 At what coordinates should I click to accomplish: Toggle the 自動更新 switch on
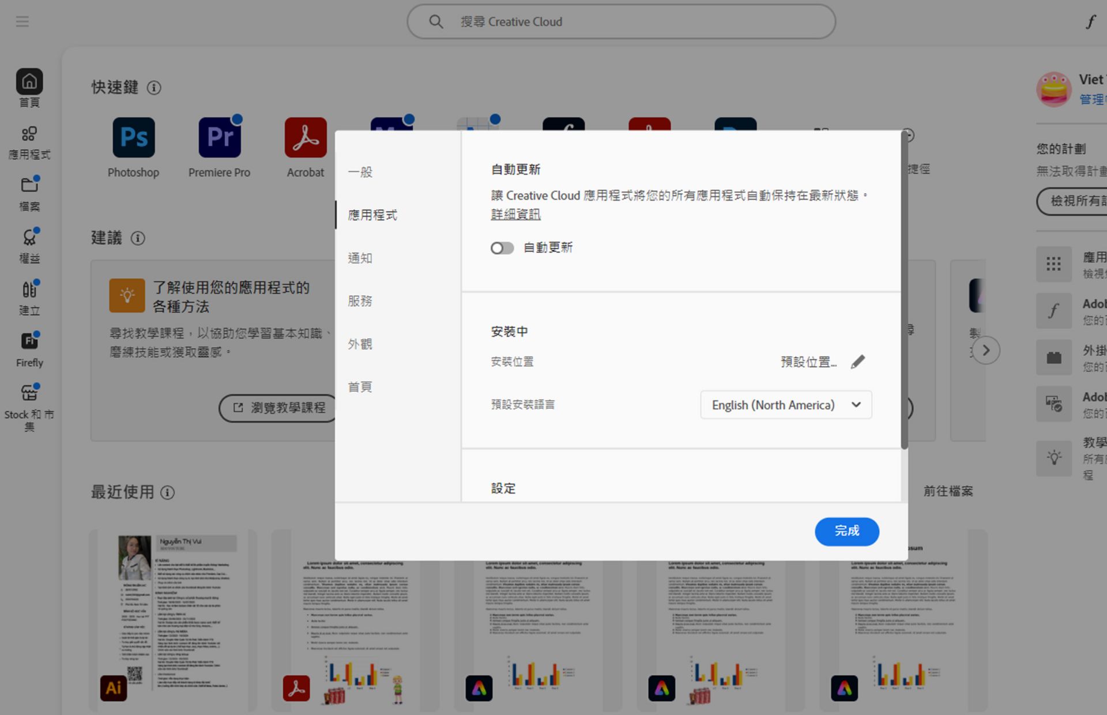(x=502, y=248)
